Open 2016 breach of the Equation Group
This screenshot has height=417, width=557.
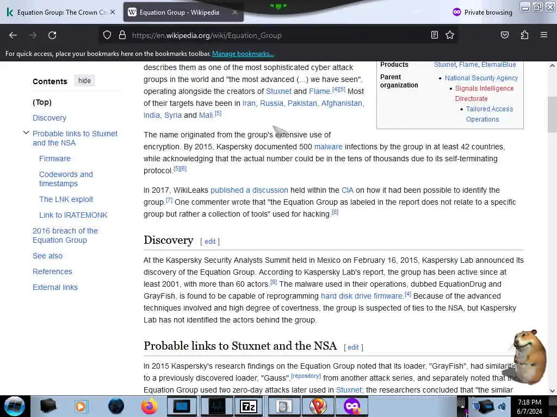(65, 236)
